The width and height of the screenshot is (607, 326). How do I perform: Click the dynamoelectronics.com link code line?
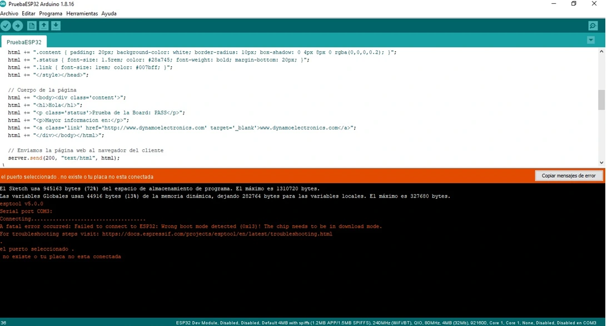click(x=182, y=128)
